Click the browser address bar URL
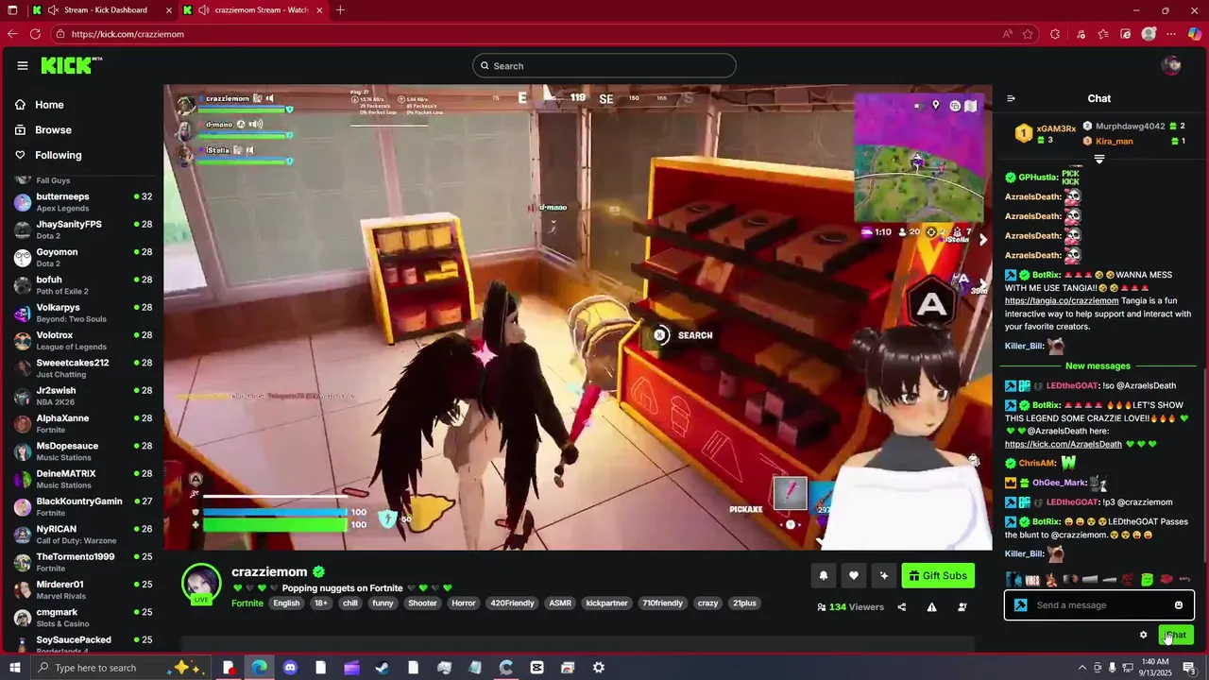The width and height of the screenshot is (1209, 680). [x=128, y=34]
